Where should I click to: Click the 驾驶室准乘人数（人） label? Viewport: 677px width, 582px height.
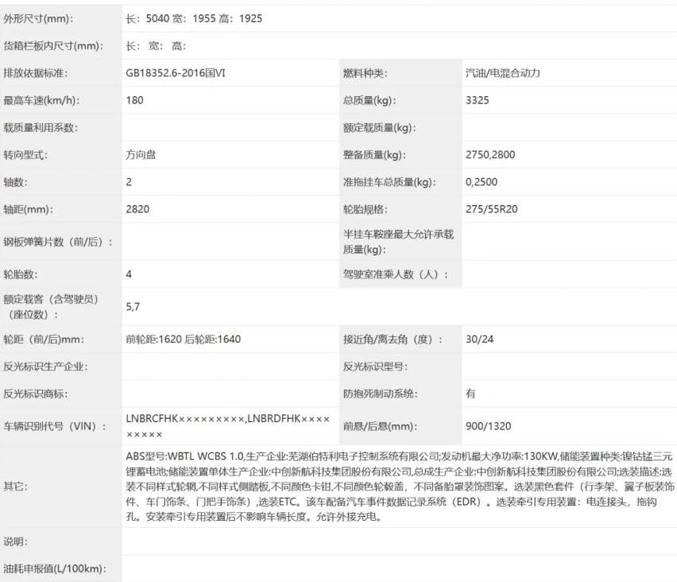tap(396, 274)
